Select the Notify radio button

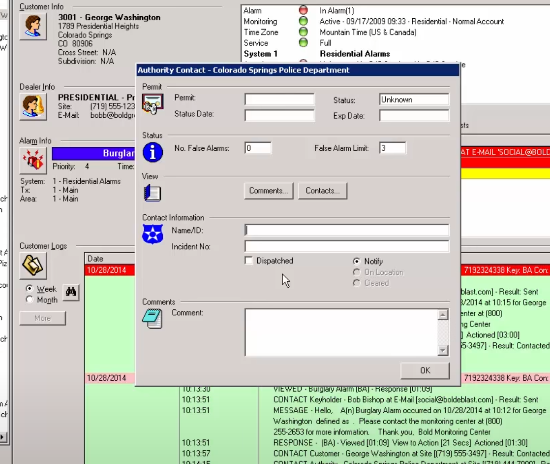(357, 262)
